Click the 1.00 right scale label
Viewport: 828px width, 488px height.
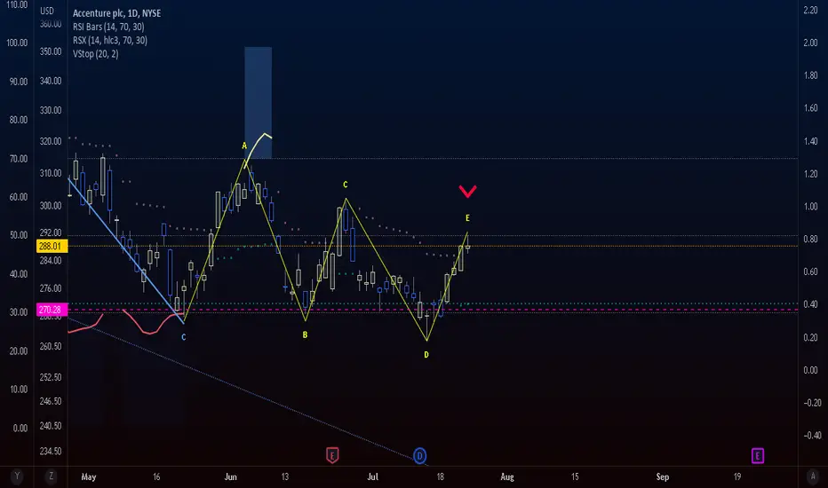[x=810, y=207]
